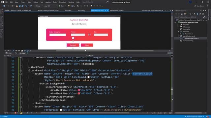Click the Solution Explorer Home icon
This screenshot has width=211, height=118.
[x=182, y=14]
